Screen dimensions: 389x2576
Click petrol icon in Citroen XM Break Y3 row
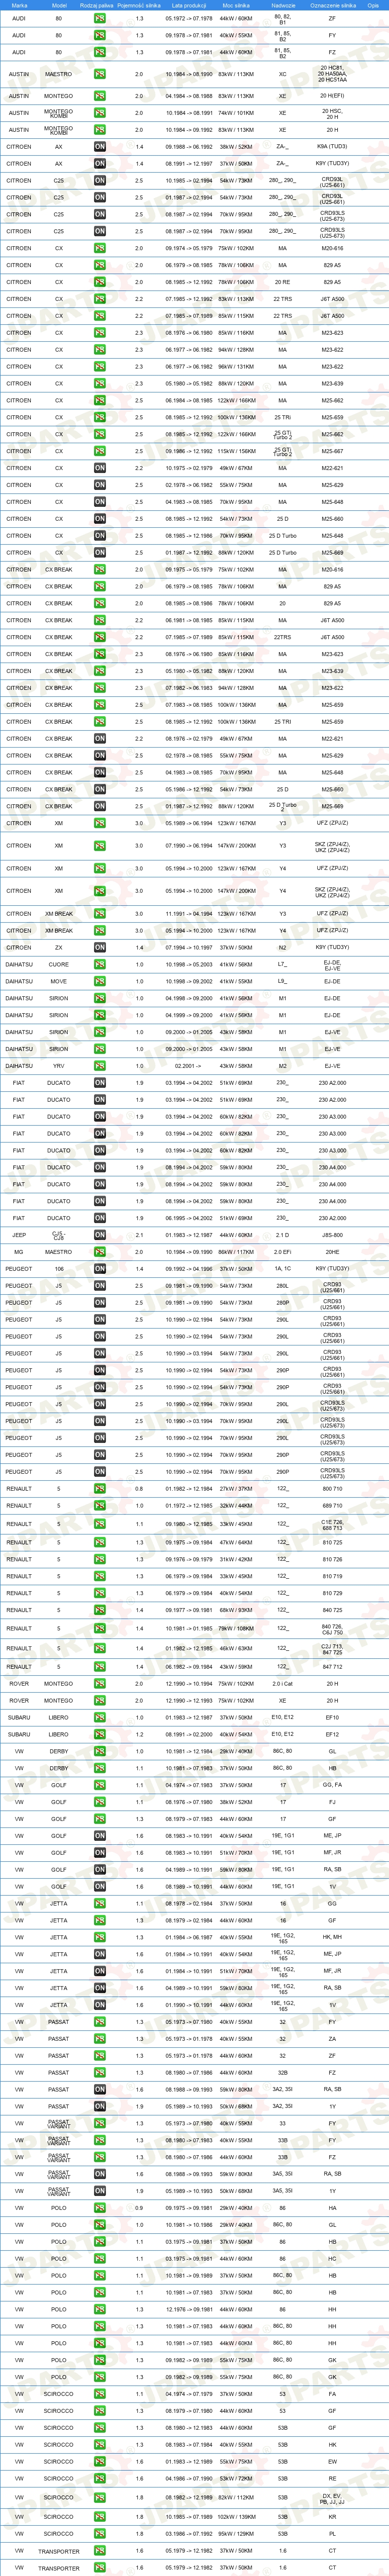point(100,913)
